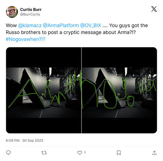Screen dimensions: 163x161
Task: Open the share upload icon
Action: [x=154, y=153]
